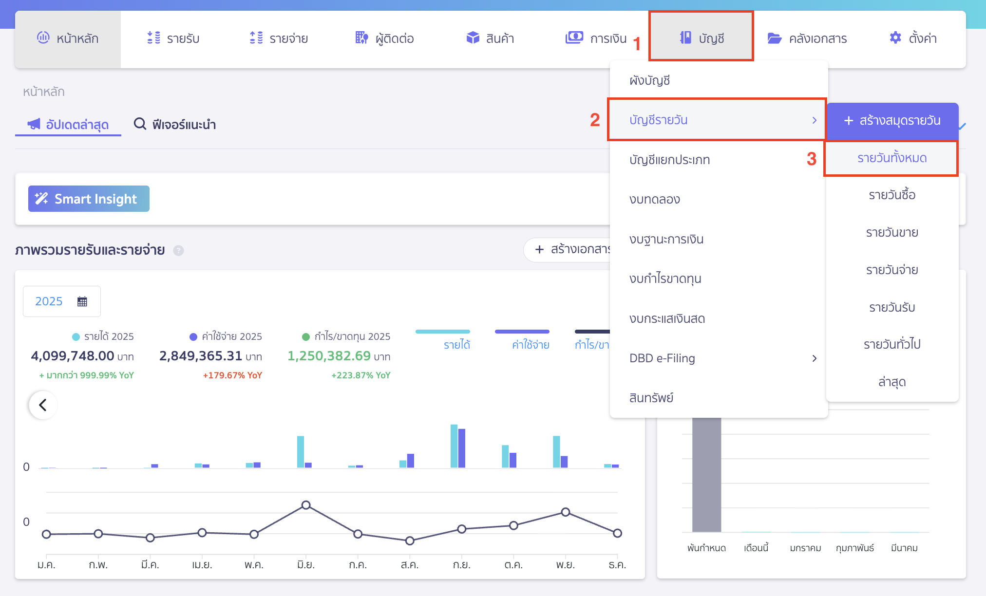986x596 pixels.
Task: Open the 2025 year picker dropdown
Action: point(61,301)
